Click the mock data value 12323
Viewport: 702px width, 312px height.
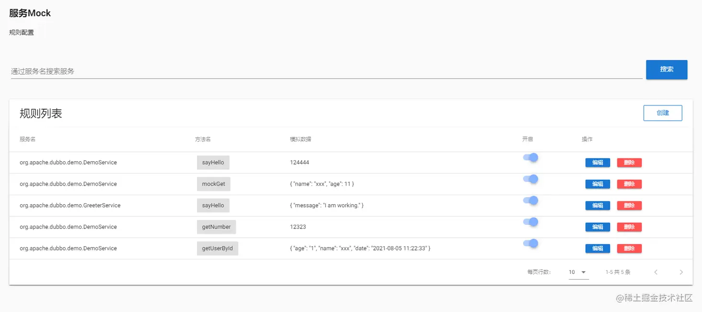point(298,227)
